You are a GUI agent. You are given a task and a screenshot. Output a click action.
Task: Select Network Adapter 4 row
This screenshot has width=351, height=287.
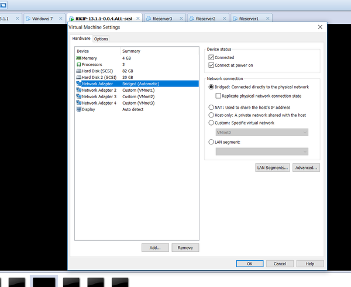[137, 103]
